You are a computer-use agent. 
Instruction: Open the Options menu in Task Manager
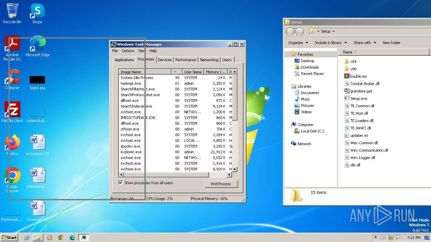coord(128,51)
